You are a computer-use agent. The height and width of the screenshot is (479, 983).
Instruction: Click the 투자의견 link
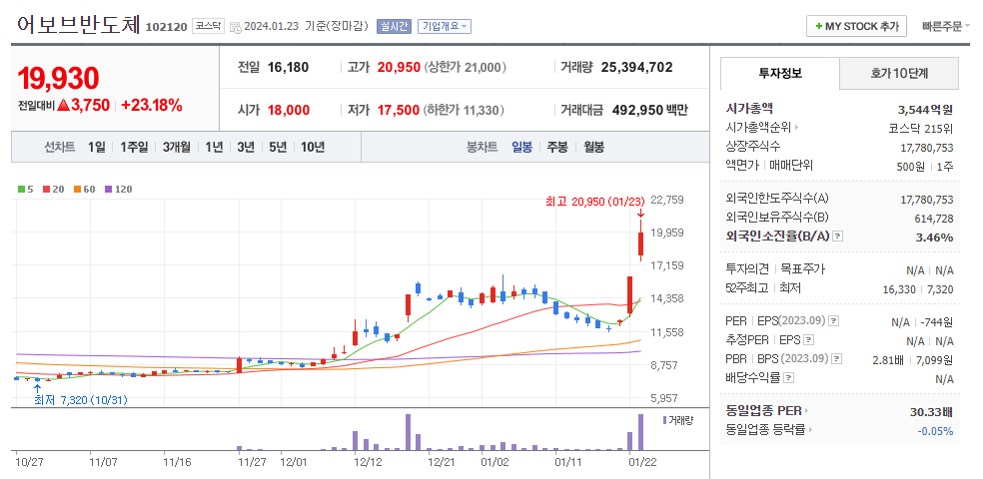(x=747, y=269)
